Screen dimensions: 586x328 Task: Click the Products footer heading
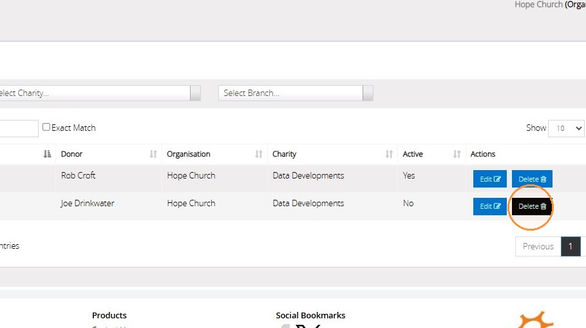(x=109, y=315)
